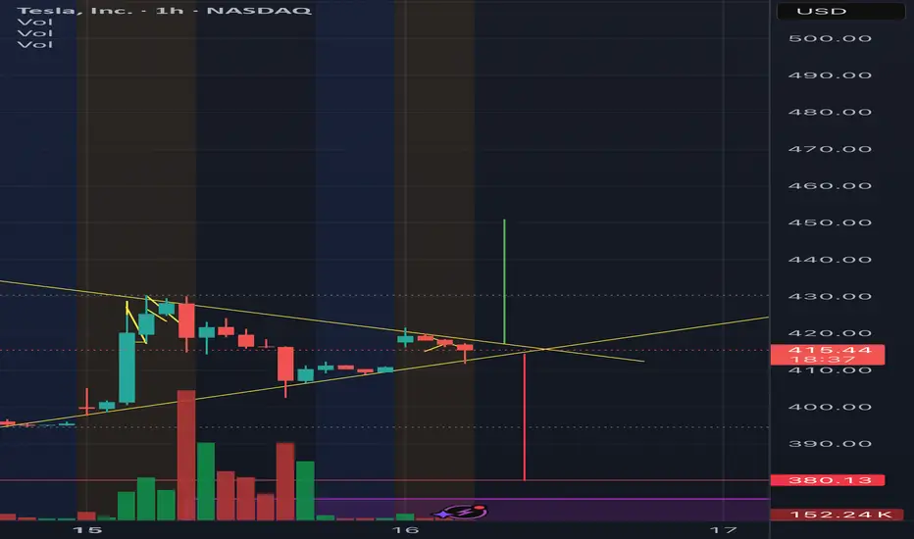Click the tallest red volume bar
914x539 pixels.
(186, 455)
